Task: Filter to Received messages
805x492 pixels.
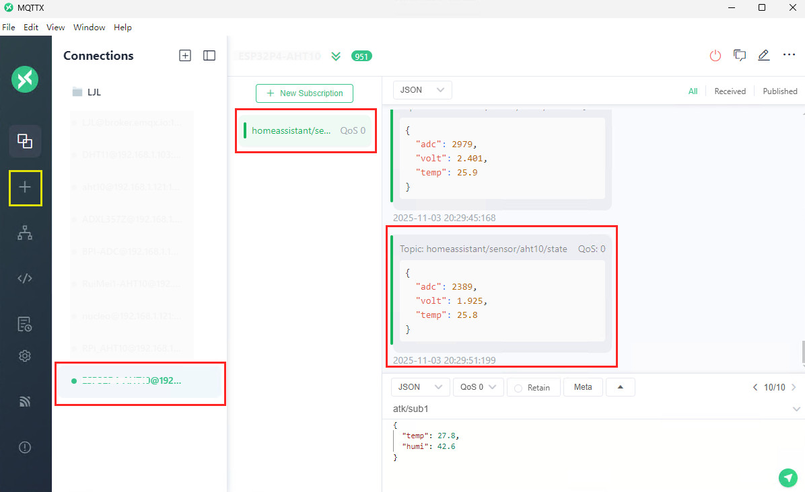Action: click(730, 91)
